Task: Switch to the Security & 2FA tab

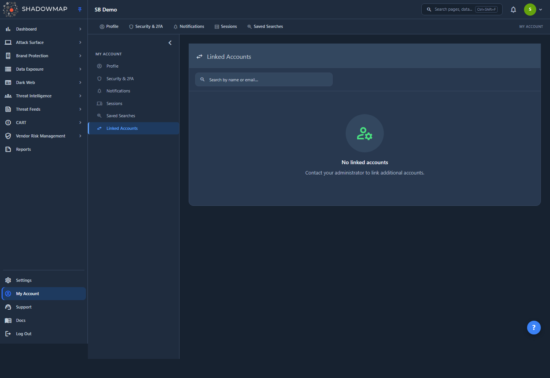Action: [146, 27]
